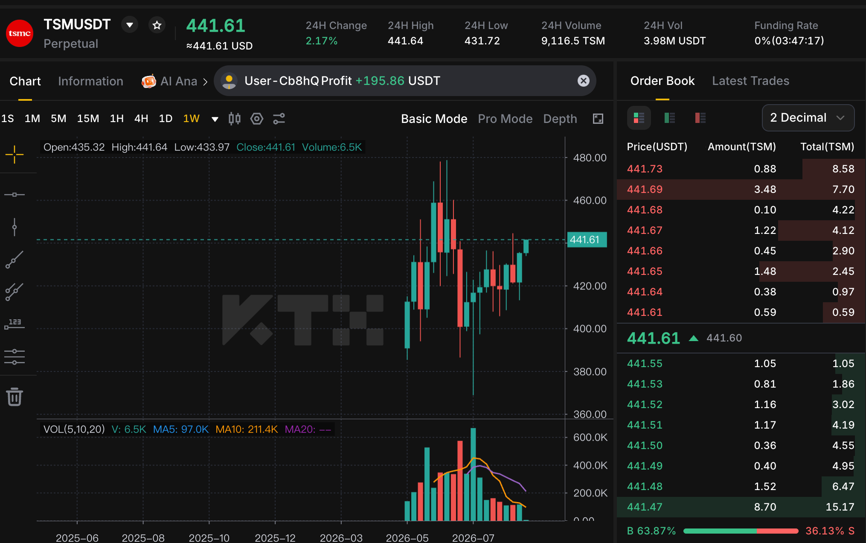Click the 441.61 price label on chart axis

coord(587,239)
